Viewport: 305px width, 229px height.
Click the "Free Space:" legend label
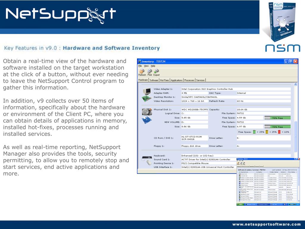point(245,132)
